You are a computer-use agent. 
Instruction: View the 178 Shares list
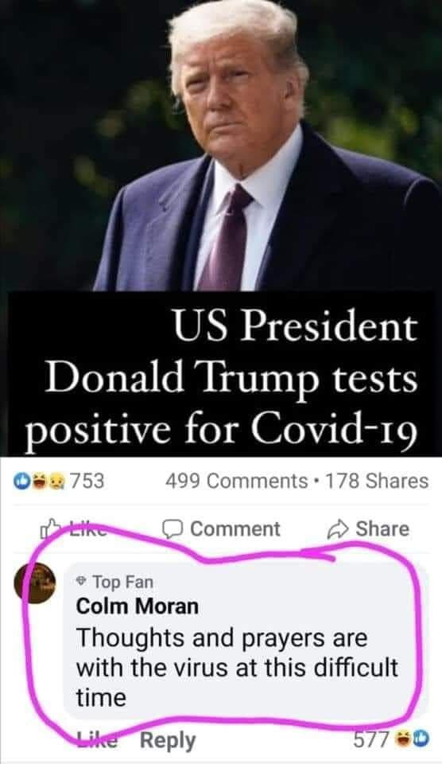377,481
